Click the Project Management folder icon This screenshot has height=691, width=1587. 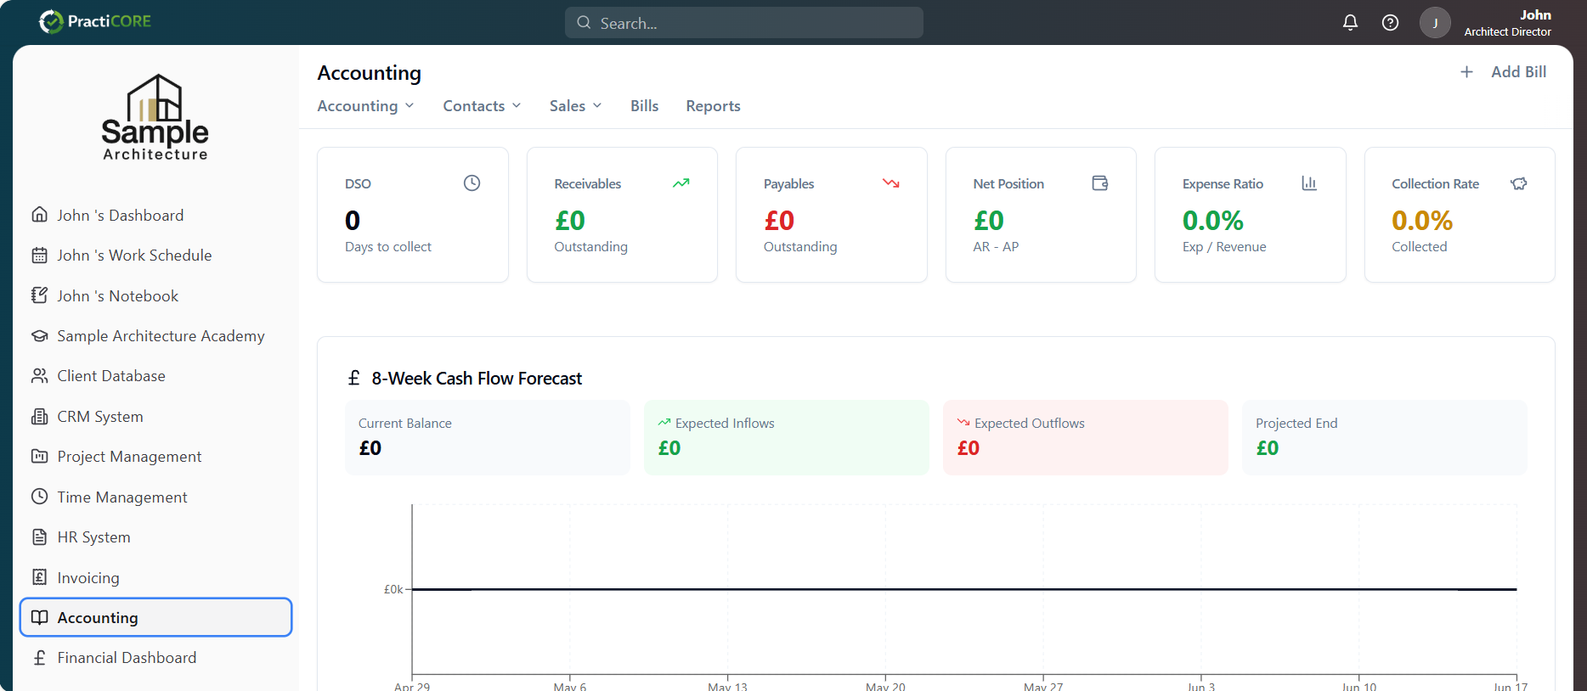coord(39,457)
